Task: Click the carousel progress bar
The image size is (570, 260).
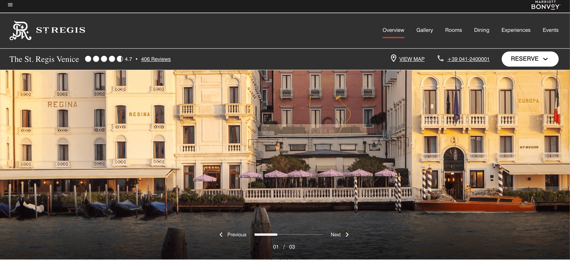Action: point(288,235)
